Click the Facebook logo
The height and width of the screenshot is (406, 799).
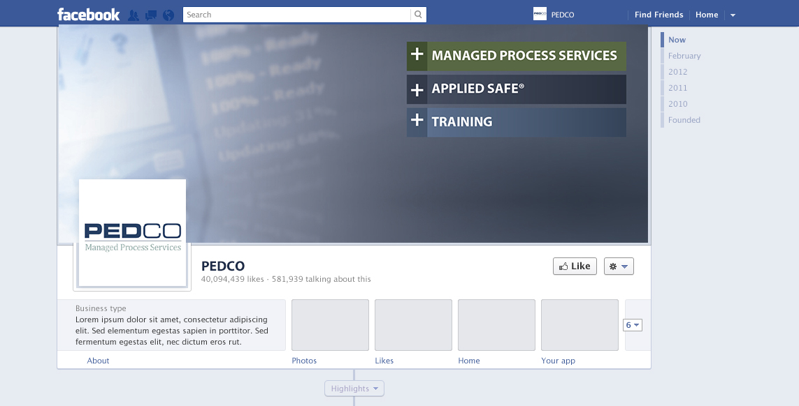(x=88, y=14)
